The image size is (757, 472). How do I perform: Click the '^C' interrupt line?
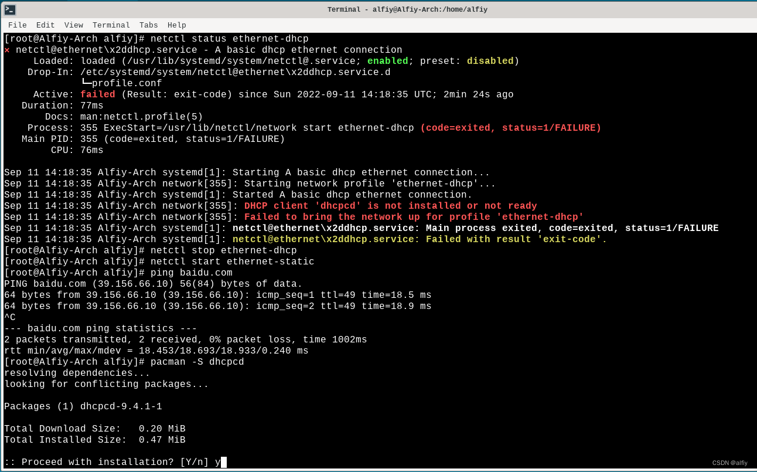(9, 317)
